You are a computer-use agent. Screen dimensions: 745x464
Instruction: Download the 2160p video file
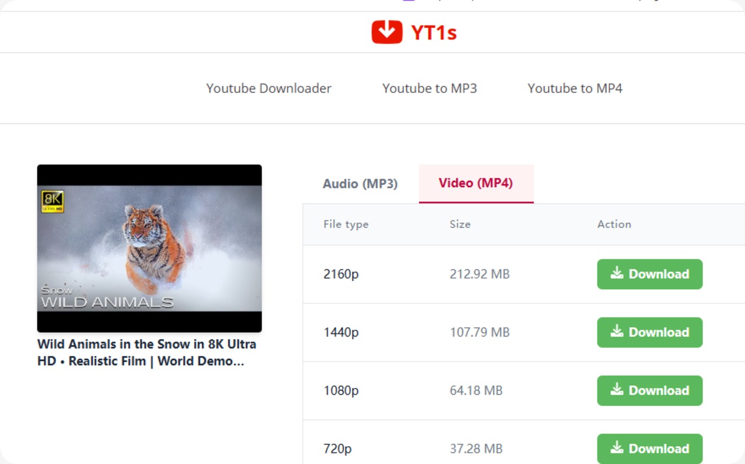click(650, 274)
